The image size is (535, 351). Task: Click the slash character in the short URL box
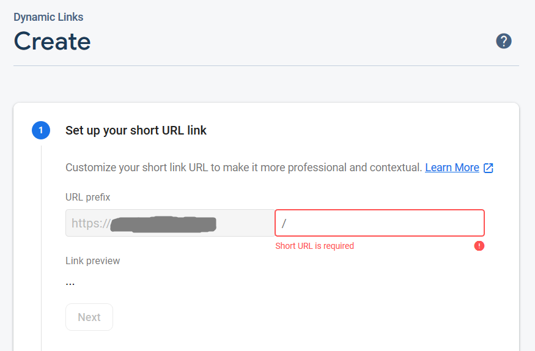[284, 224]
